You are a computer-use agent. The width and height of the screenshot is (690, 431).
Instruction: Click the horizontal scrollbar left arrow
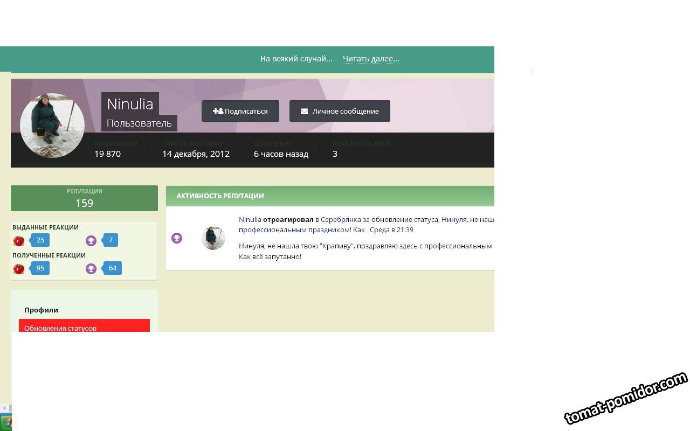(4, 408)
